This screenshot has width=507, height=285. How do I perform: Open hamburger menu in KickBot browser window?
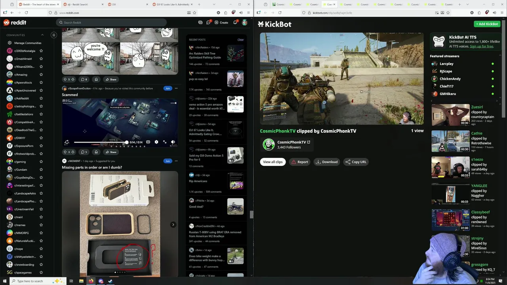[x=501, y=13]
